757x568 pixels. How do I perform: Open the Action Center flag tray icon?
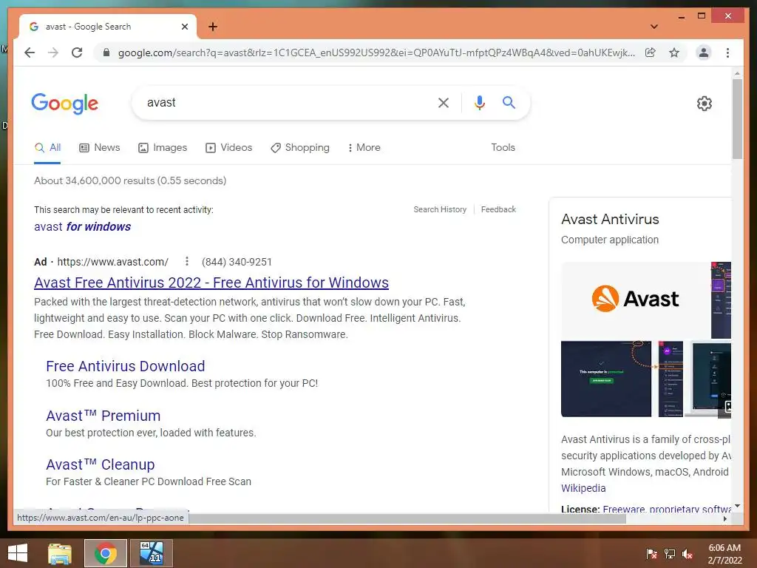point(652,554)
